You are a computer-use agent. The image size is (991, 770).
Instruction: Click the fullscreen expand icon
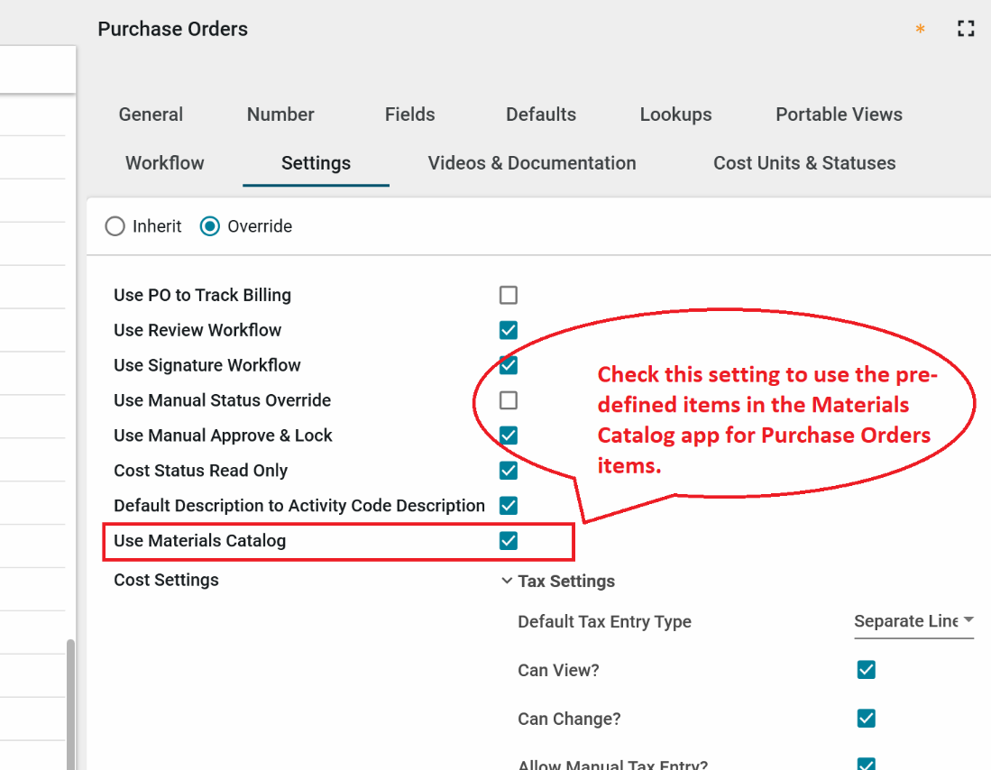966,29
